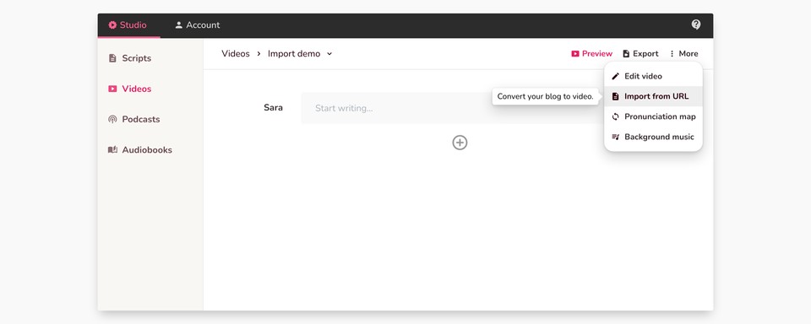Click the help question mark icon

point(695,24)
